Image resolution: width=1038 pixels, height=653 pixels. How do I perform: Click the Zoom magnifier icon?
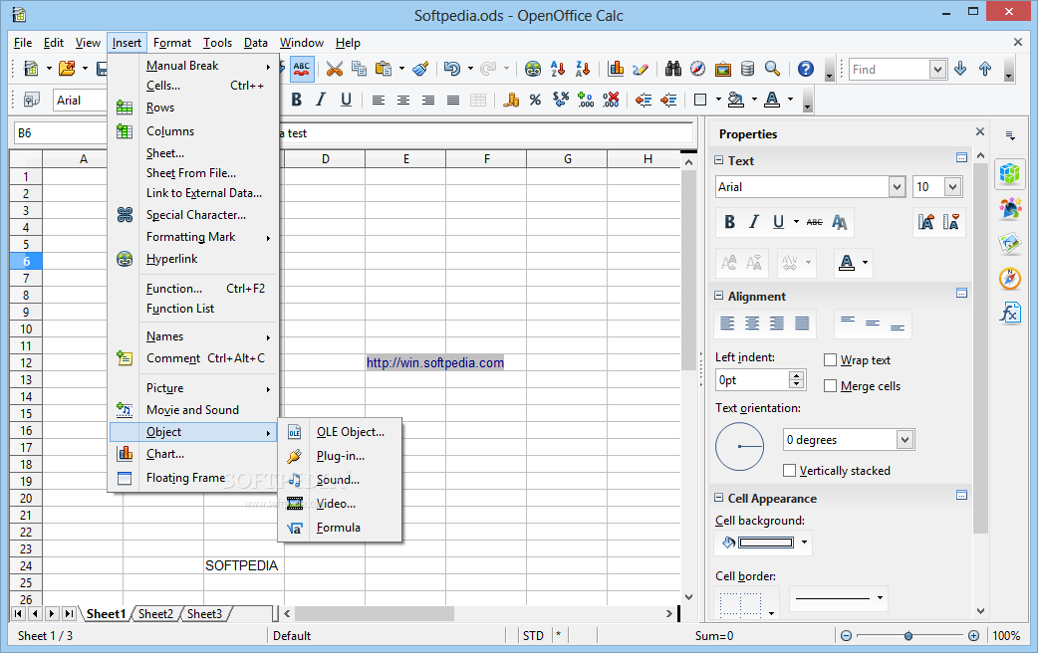(772, 69)
